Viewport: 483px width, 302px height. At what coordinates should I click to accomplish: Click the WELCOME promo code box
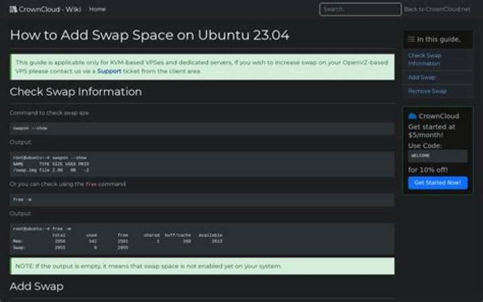click(437, 156)
